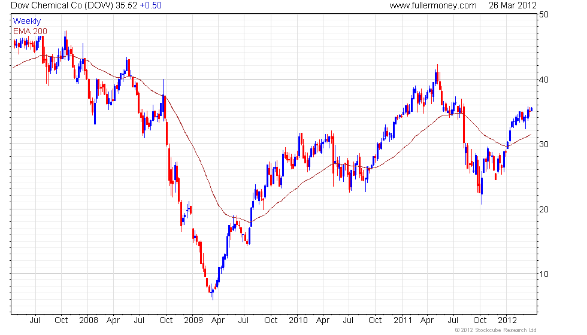Click the 10 price axis label

[x=544, y=274]
